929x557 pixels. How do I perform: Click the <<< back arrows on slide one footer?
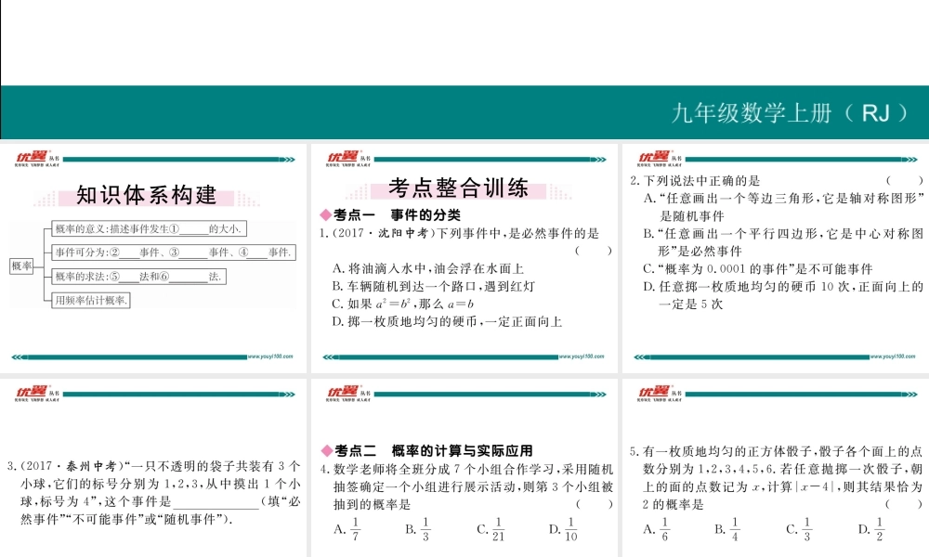tap(19, 355)
